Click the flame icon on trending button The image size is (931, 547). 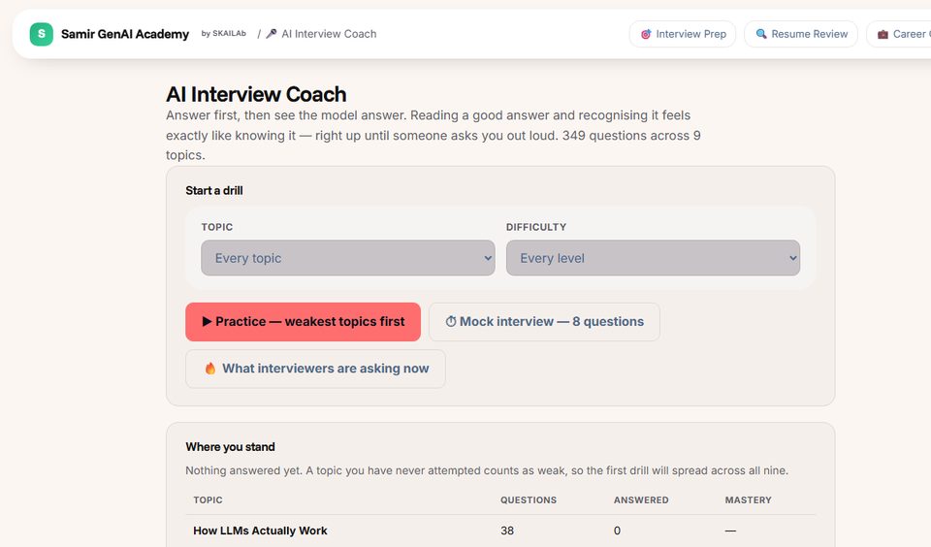[210, 369]
